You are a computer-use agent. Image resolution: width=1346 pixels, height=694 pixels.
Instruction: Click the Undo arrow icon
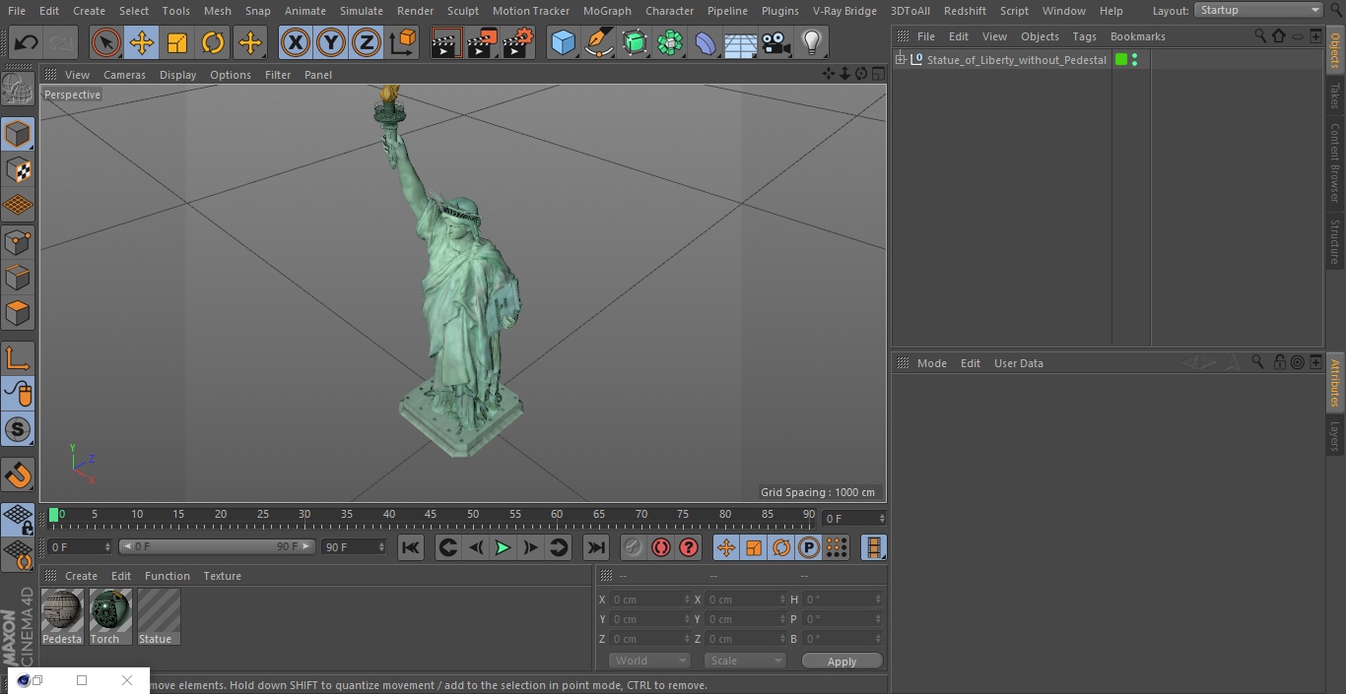click(x=26, y=42)
